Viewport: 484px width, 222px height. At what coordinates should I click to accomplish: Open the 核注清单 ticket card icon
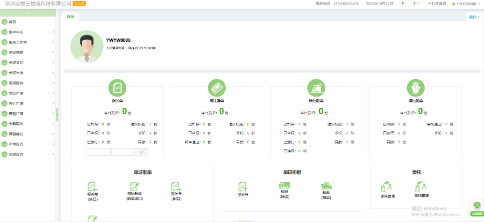(x=217, y=88)
